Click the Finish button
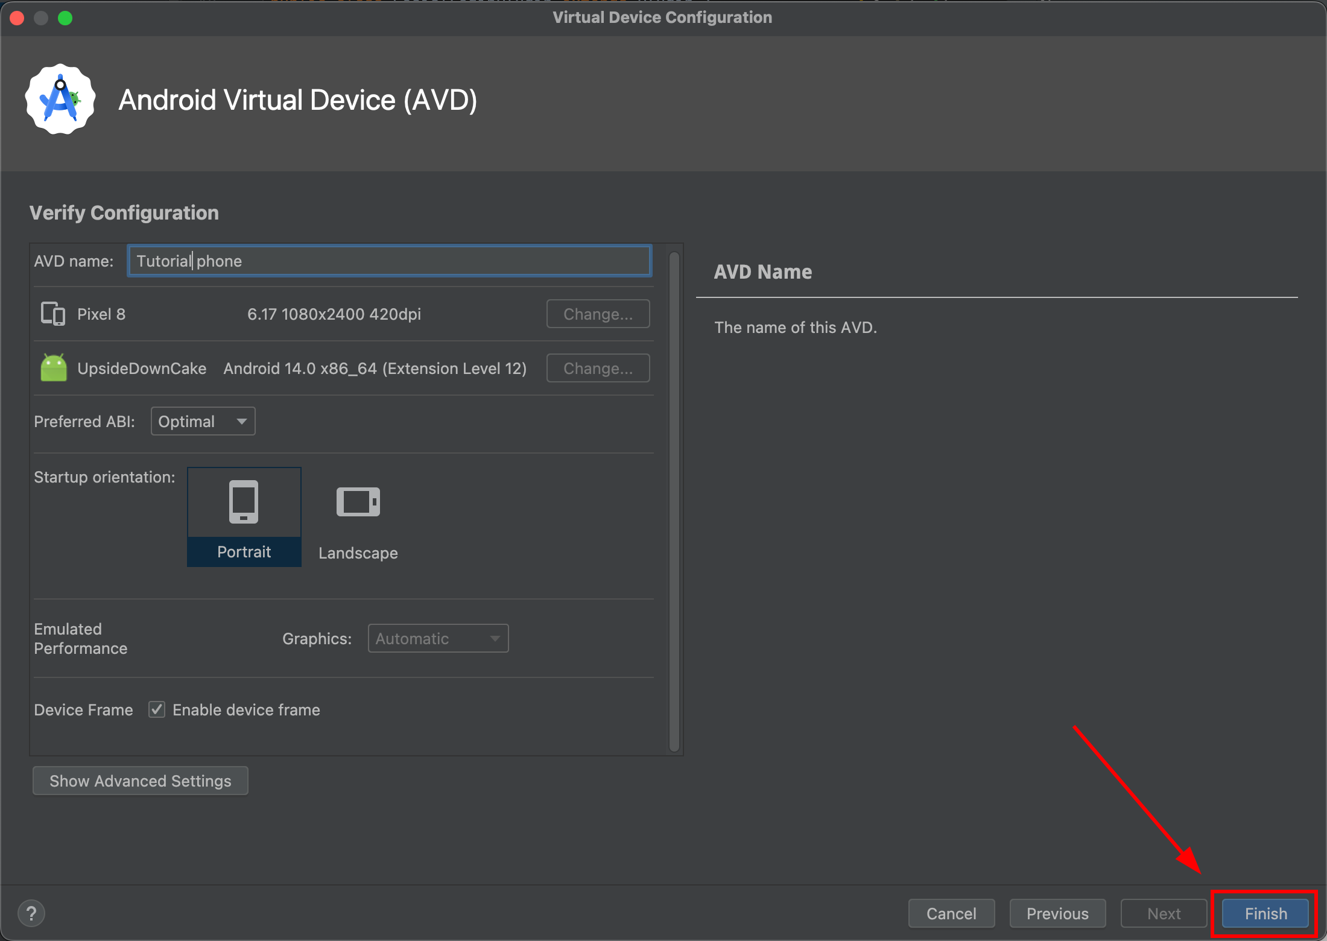1327x941 pixels. coord(1264,913)
